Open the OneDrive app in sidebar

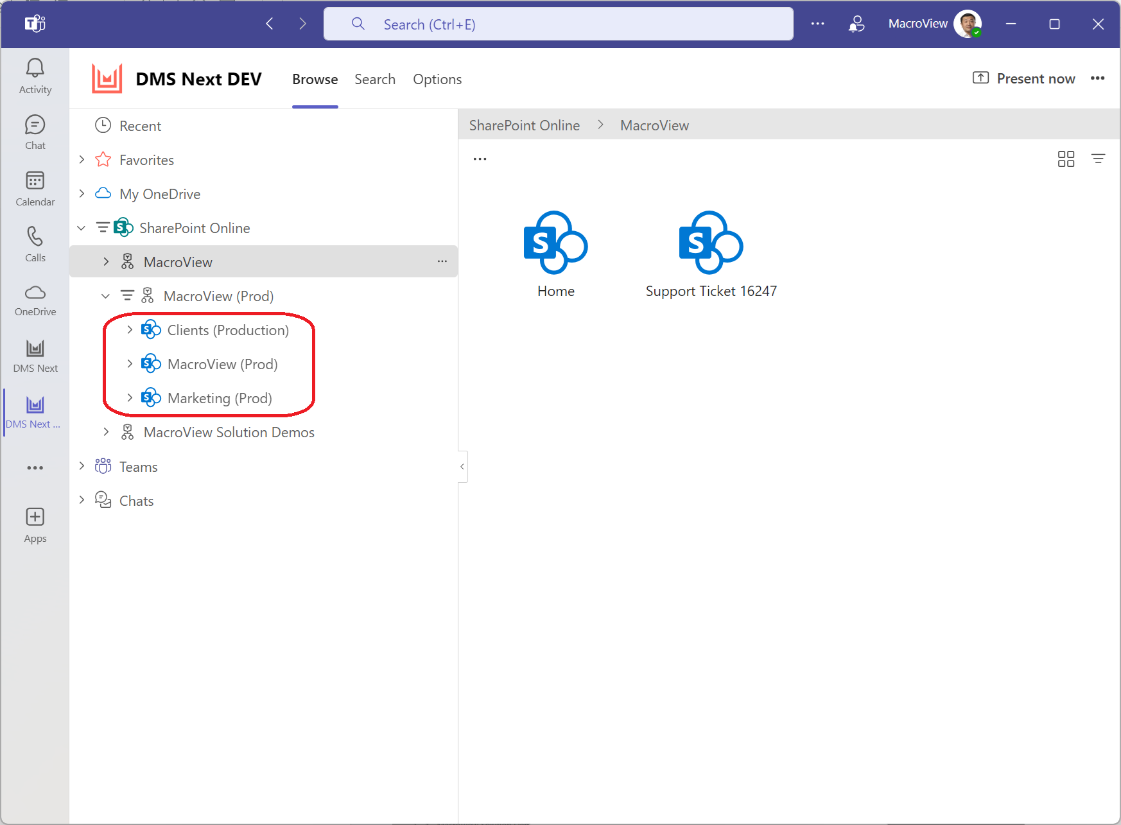pos(35,300)
